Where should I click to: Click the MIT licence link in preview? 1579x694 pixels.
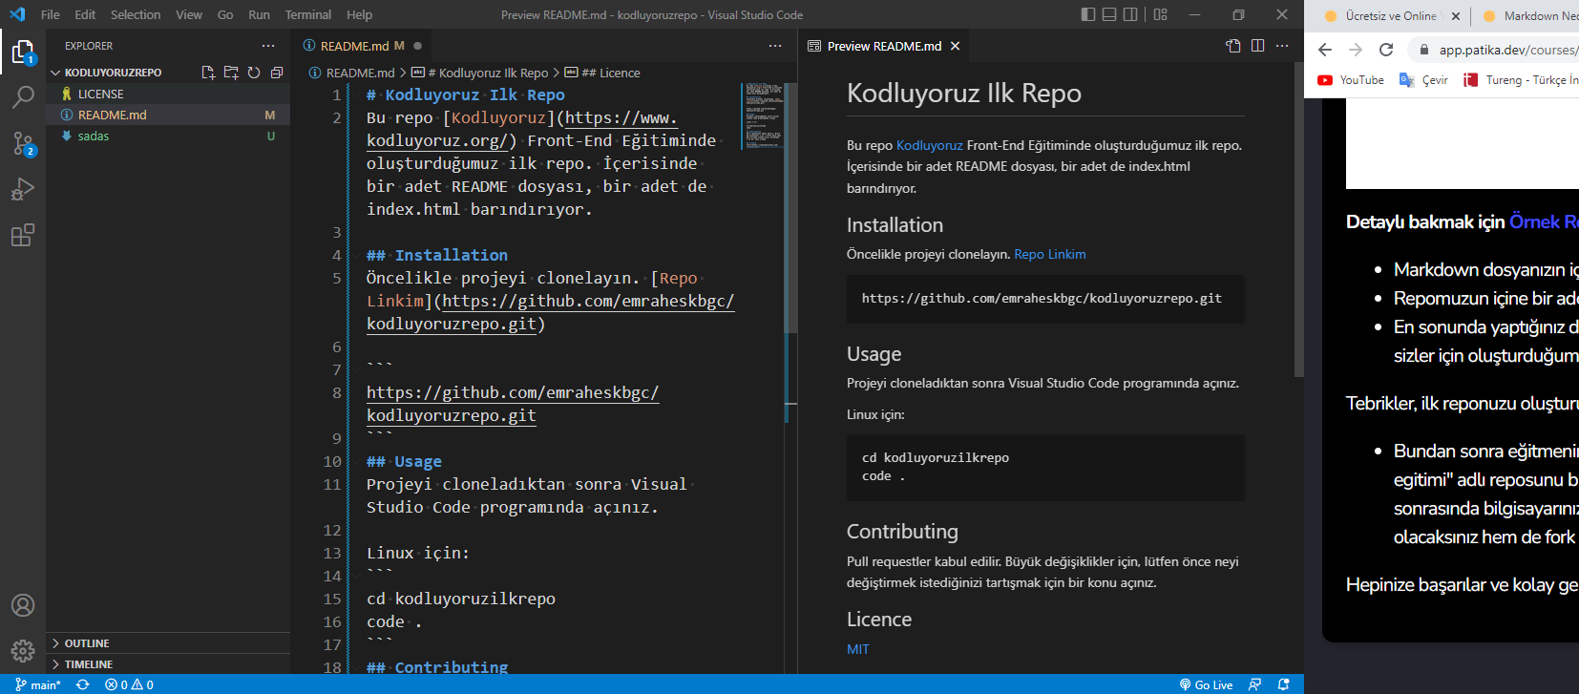(858, 649)
